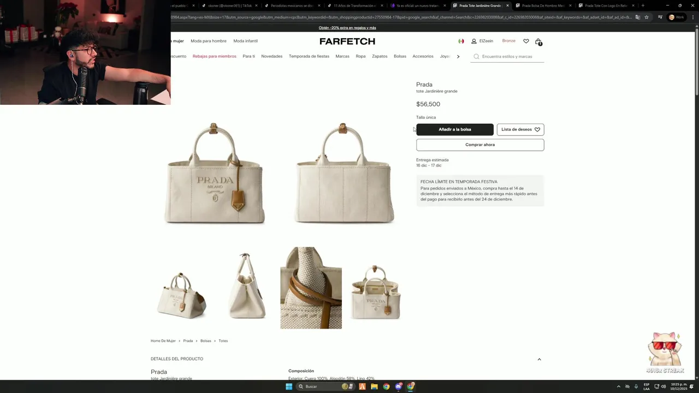This screenshot has height=393, width=699.
Task: Click the promo banner for -20% extra
Action: click(x=347, y=28)
